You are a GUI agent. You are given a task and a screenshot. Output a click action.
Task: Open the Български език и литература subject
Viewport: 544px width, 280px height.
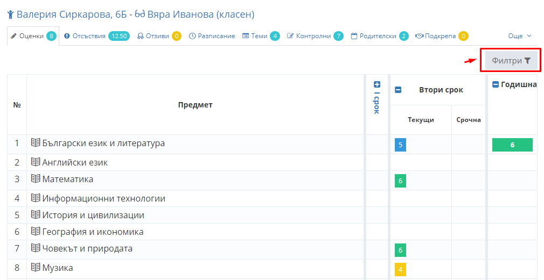pyautogui.click(x=103, y=143)
